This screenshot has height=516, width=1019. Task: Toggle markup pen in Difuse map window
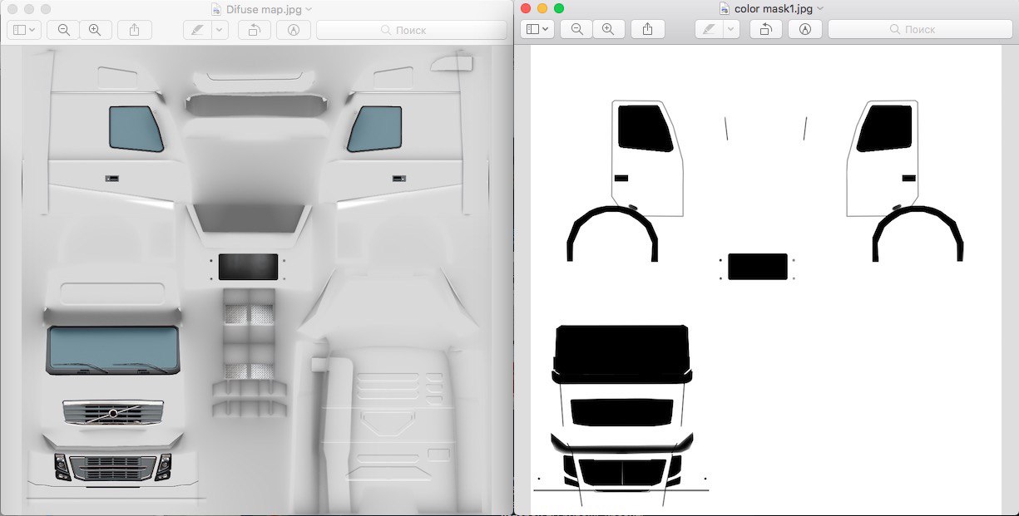click(197, 30)
